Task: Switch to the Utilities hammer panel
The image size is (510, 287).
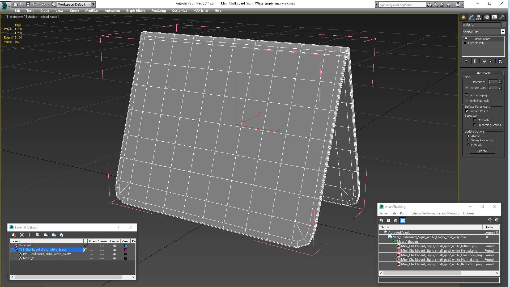Action: [x=502, y=17]
